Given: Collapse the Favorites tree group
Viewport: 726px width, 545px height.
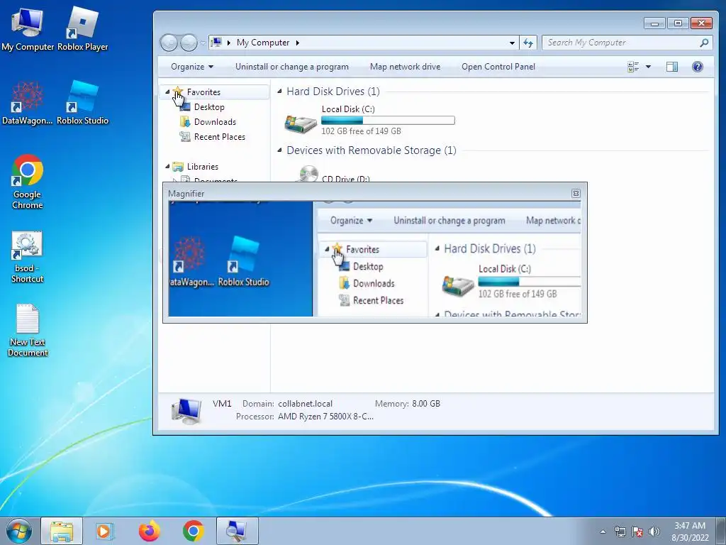Looking at the screenshot, I should click(x=167, y=92).
